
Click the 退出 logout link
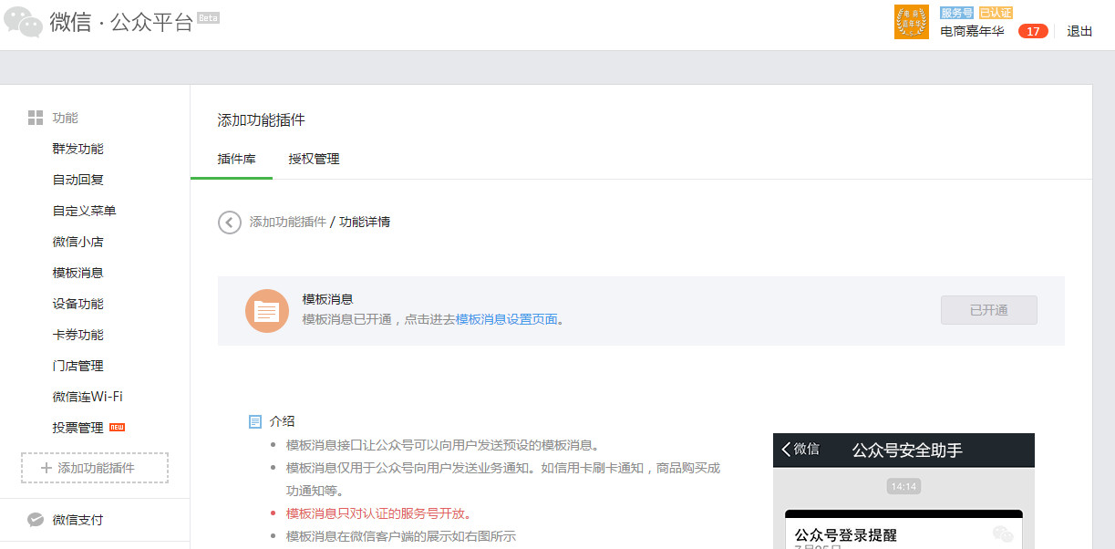click(1079, 31)
